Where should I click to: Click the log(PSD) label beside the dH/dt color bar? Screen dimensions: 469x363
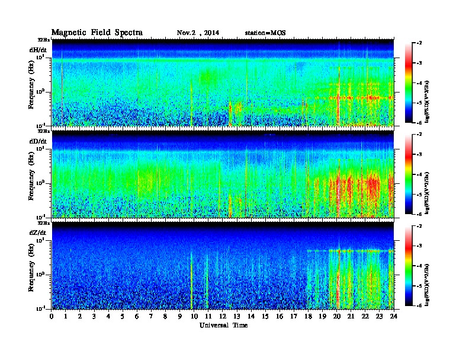coord(428,101)
